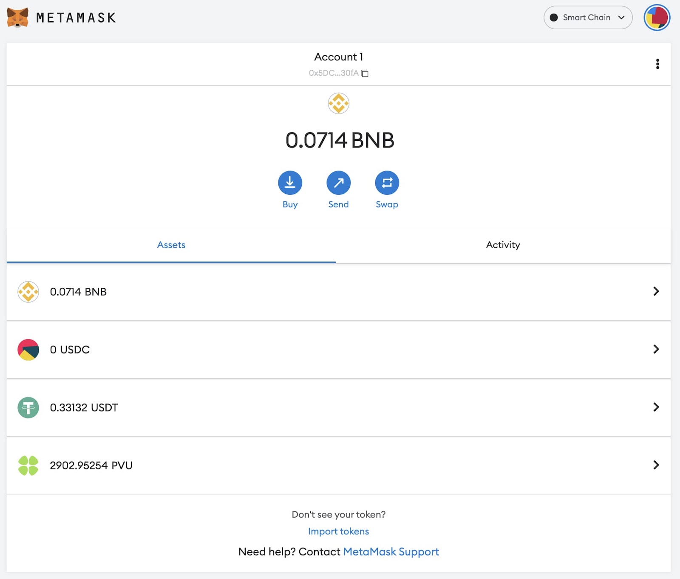
Task: Click the USDC token icon
Action: [x=28, y=349]
